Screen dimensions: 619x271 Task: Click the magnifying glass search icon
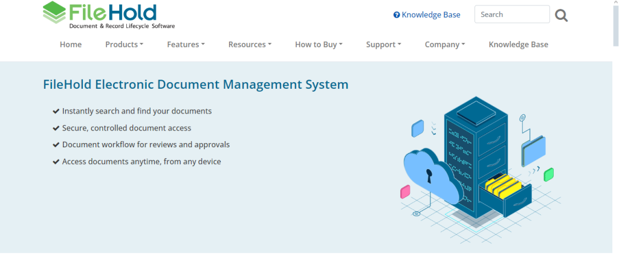tap(561, 15)
